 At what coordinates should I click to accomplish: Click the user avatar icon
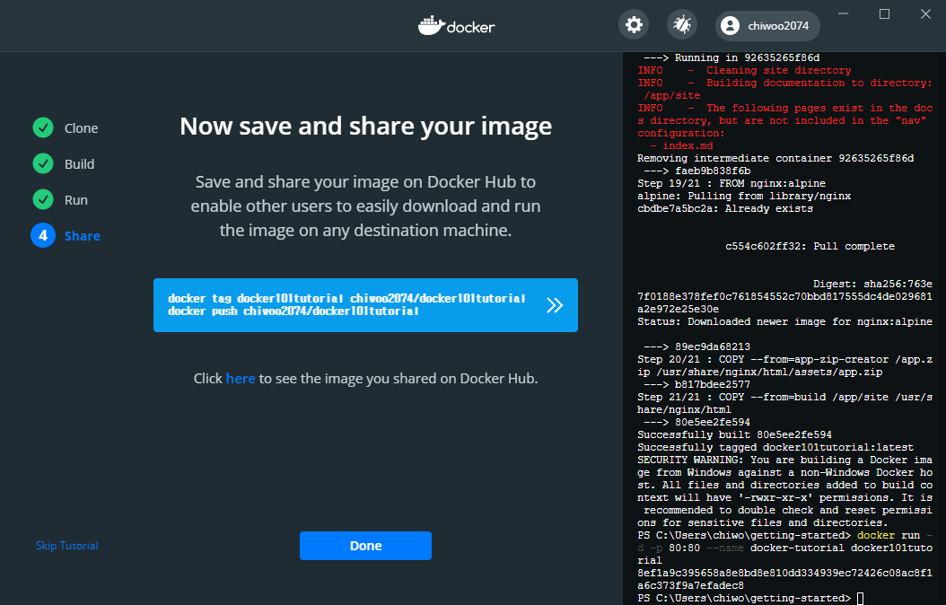tap(730, 26)
